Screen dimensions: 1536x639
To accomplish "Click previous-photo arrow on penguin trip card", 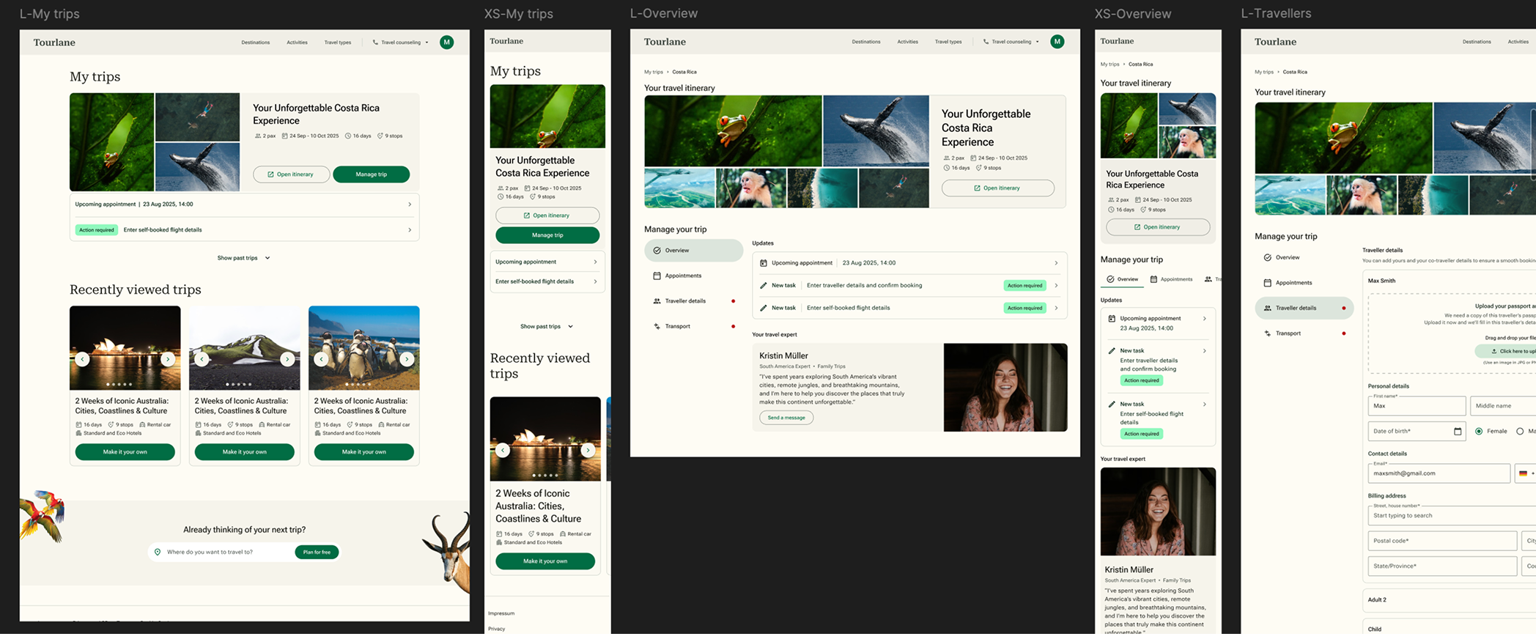I will click(321, 359).
